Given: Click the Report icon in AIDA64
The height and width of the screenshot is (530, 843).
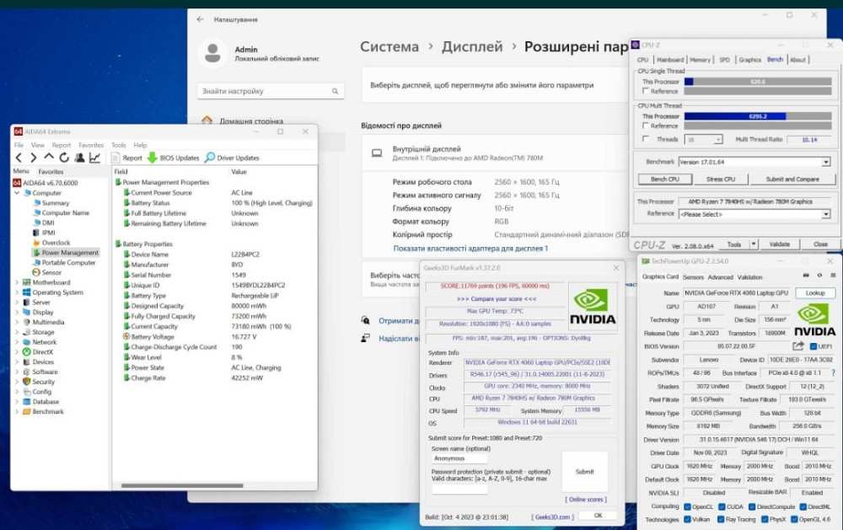Looking at the screenshot, I should pyautogui.click(x=115, y=158).
